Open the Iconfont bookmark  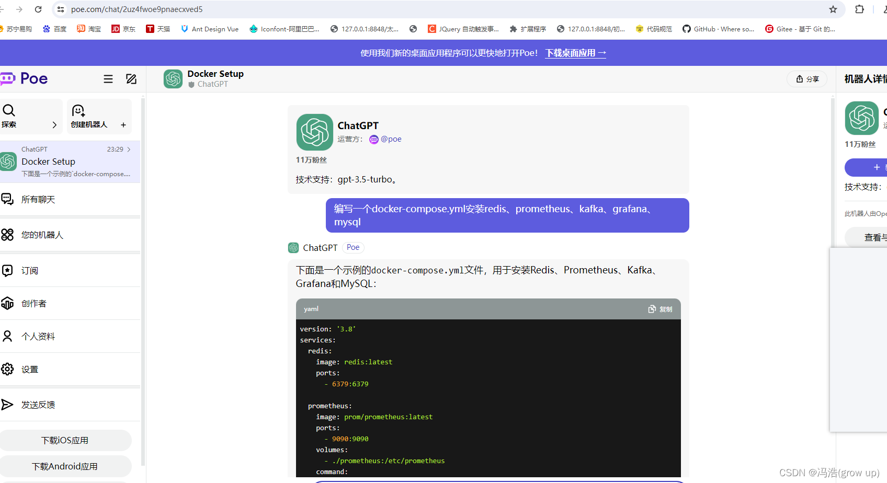pyautogui.click(x=285, y=29)
